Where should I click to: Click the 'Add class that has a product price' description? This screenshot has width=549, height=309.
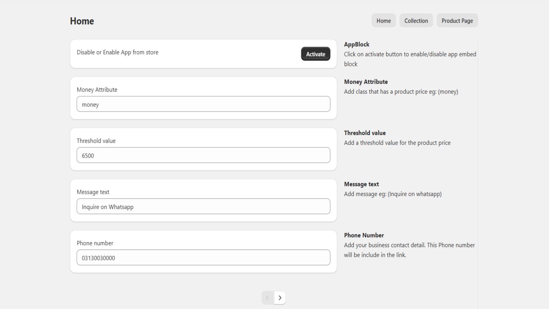pos(401,92)
